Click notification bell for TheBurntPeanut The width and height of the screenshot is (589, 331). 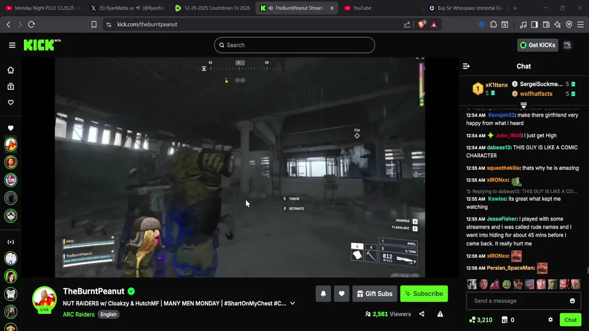[x=323, y=294]
